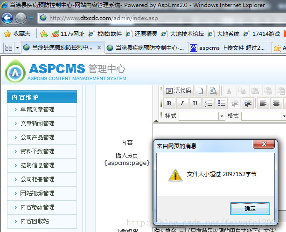Open the 117v网址 favorites link
This screenshot has width=286, height=232.
pos(68,34)
